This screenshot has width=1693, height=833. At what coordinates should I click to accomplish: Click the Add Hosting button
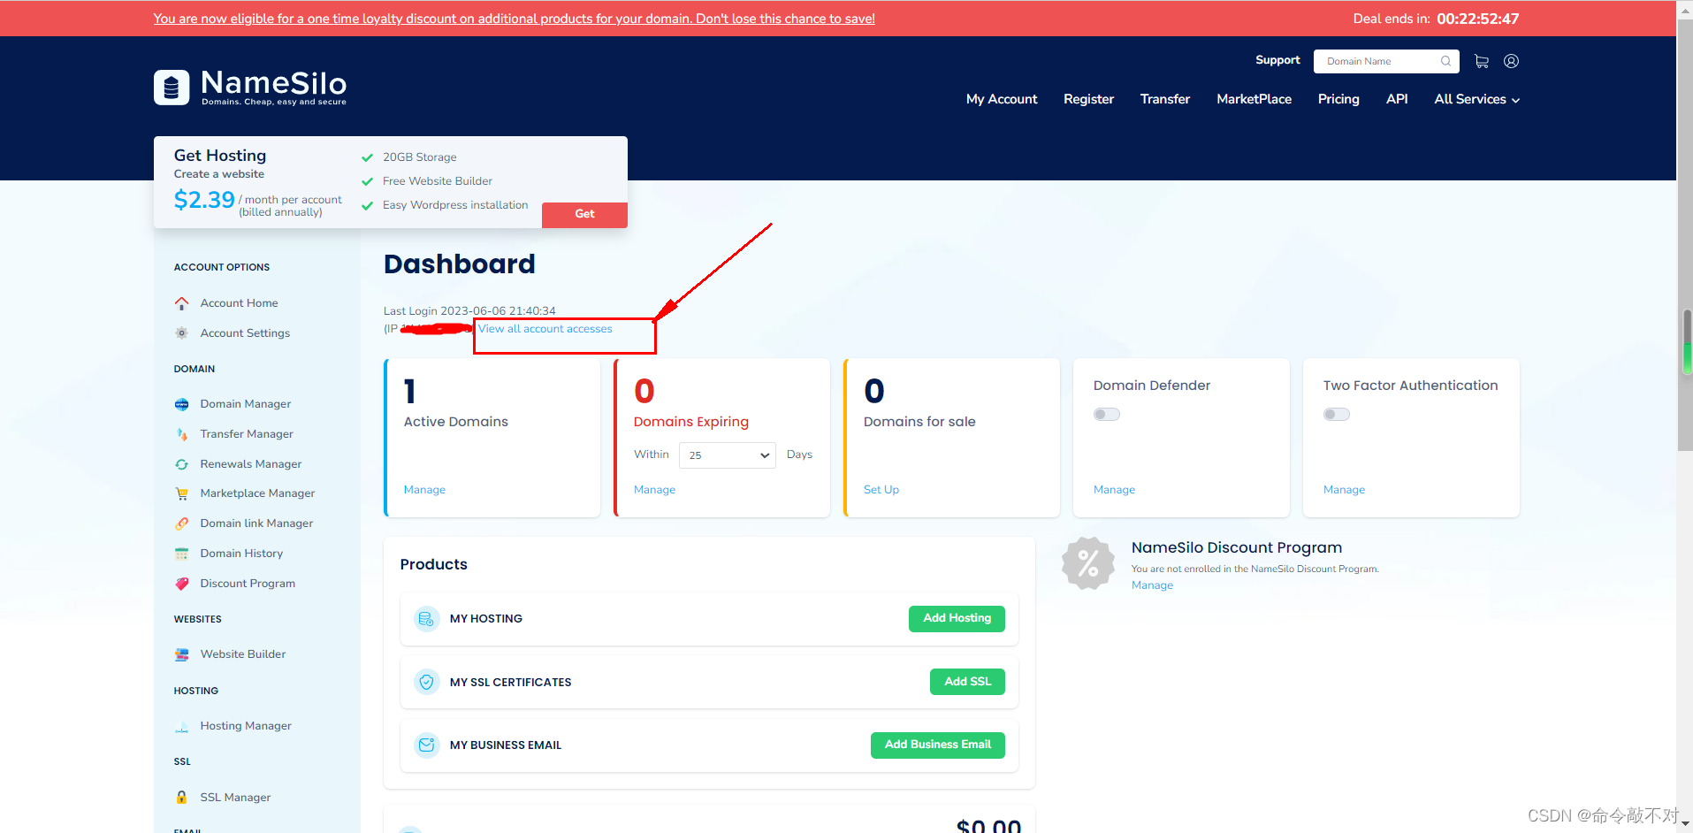pos(957,618)
